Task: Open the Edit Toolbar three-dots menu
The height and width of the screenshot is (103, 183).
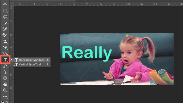Action: point(5,97)
